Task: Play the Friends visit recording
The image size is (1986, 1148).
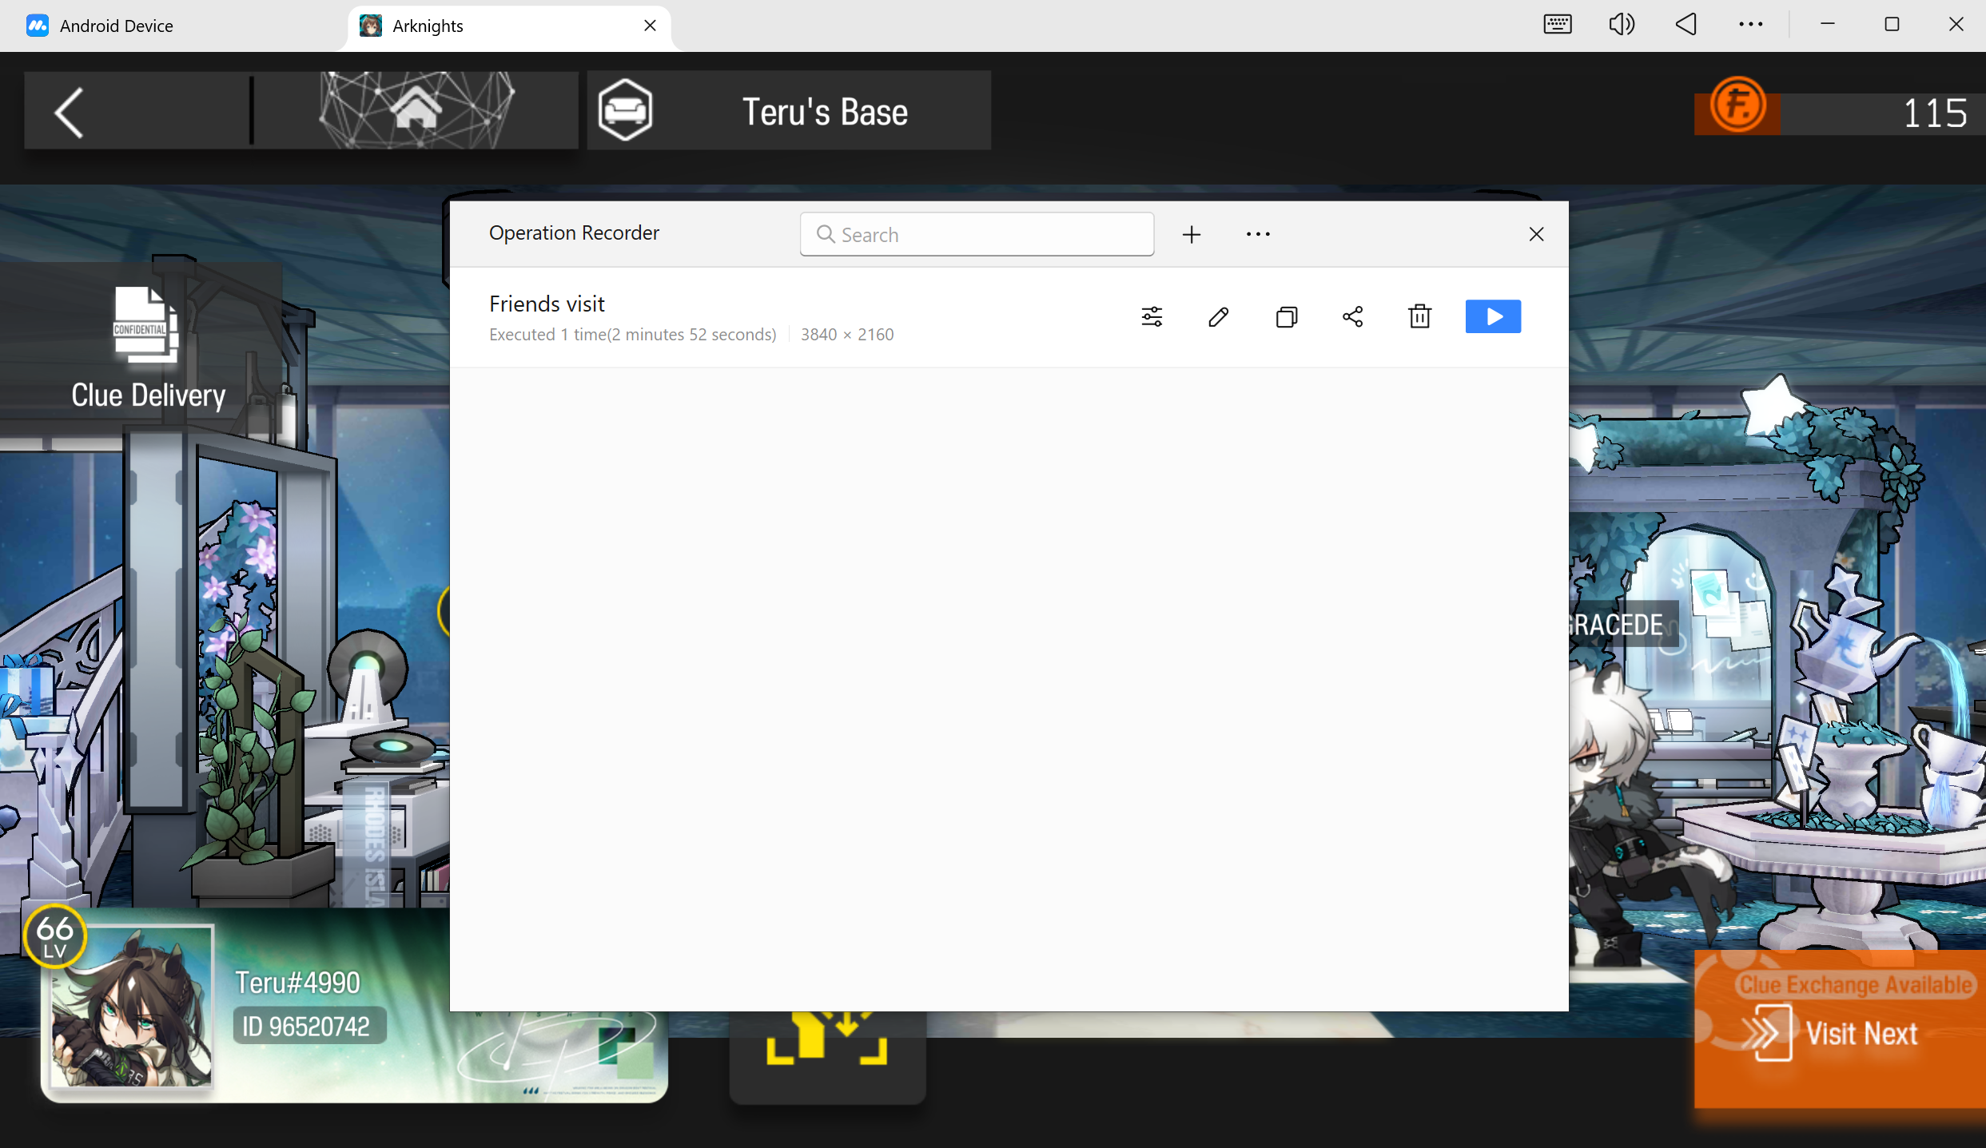Action: point(1492,316)
